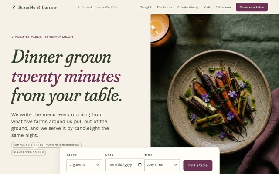Click the mm/dd/yyyy date field
279x174 pixels.
pos(125,164)
